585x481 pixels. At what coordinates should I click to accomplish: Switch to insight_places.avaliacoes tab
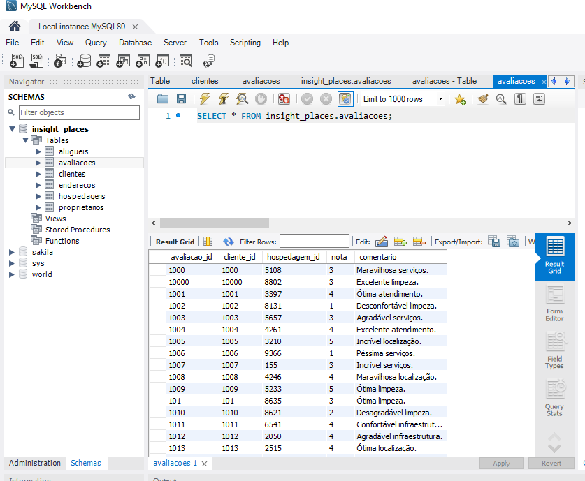(x=346, y=81)
